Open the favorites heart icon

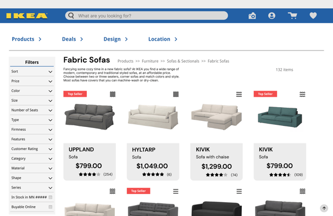click(x=313, y=15)
